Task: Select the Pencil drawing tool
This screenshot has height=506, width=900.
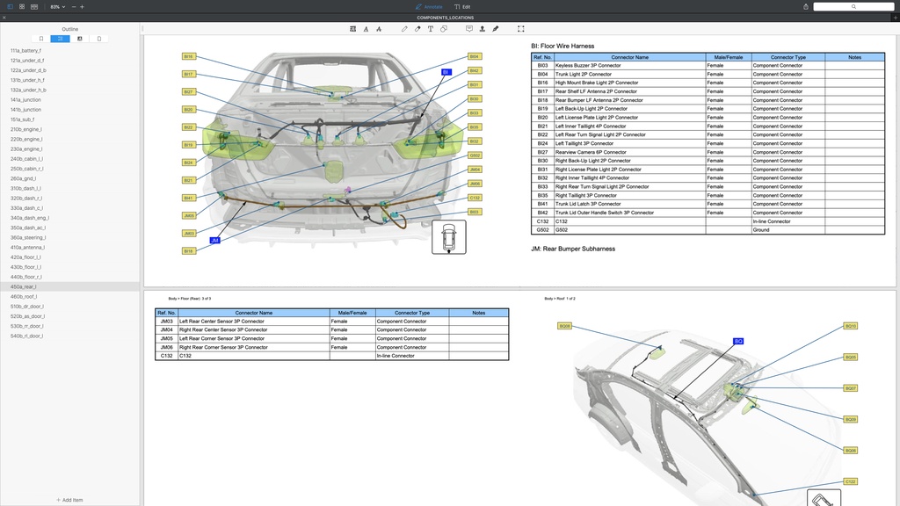Action: (404, 28)
